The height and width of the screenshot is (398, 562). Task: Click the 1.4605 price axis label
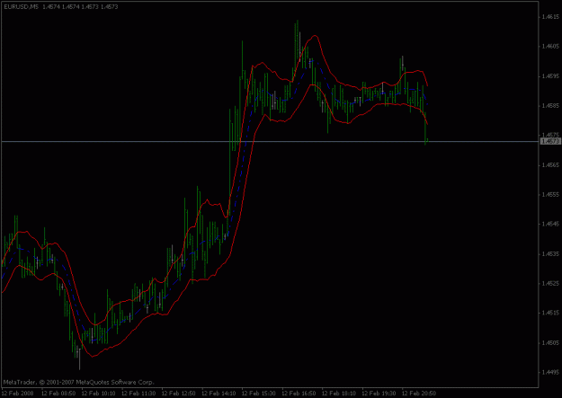coord(551,46)
